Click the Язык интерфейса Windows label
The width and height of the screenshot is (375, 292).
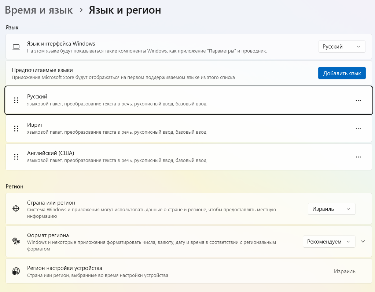pos(61,44)
